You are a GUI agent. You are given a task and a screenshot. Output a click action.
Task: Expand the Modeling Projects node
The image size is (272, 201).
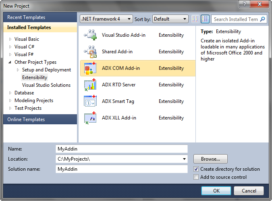(10, 100)
